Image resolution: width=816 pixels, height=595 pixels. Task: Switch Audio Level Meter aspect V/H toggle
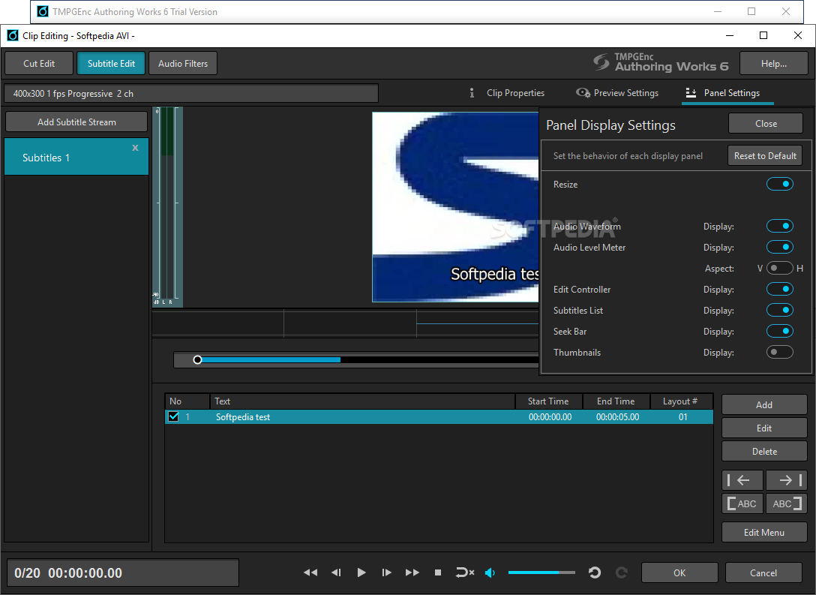[779, 269]
